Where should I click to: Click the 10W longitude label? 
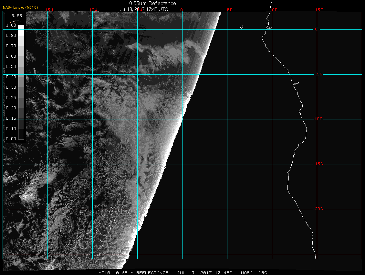coord(93,10)
